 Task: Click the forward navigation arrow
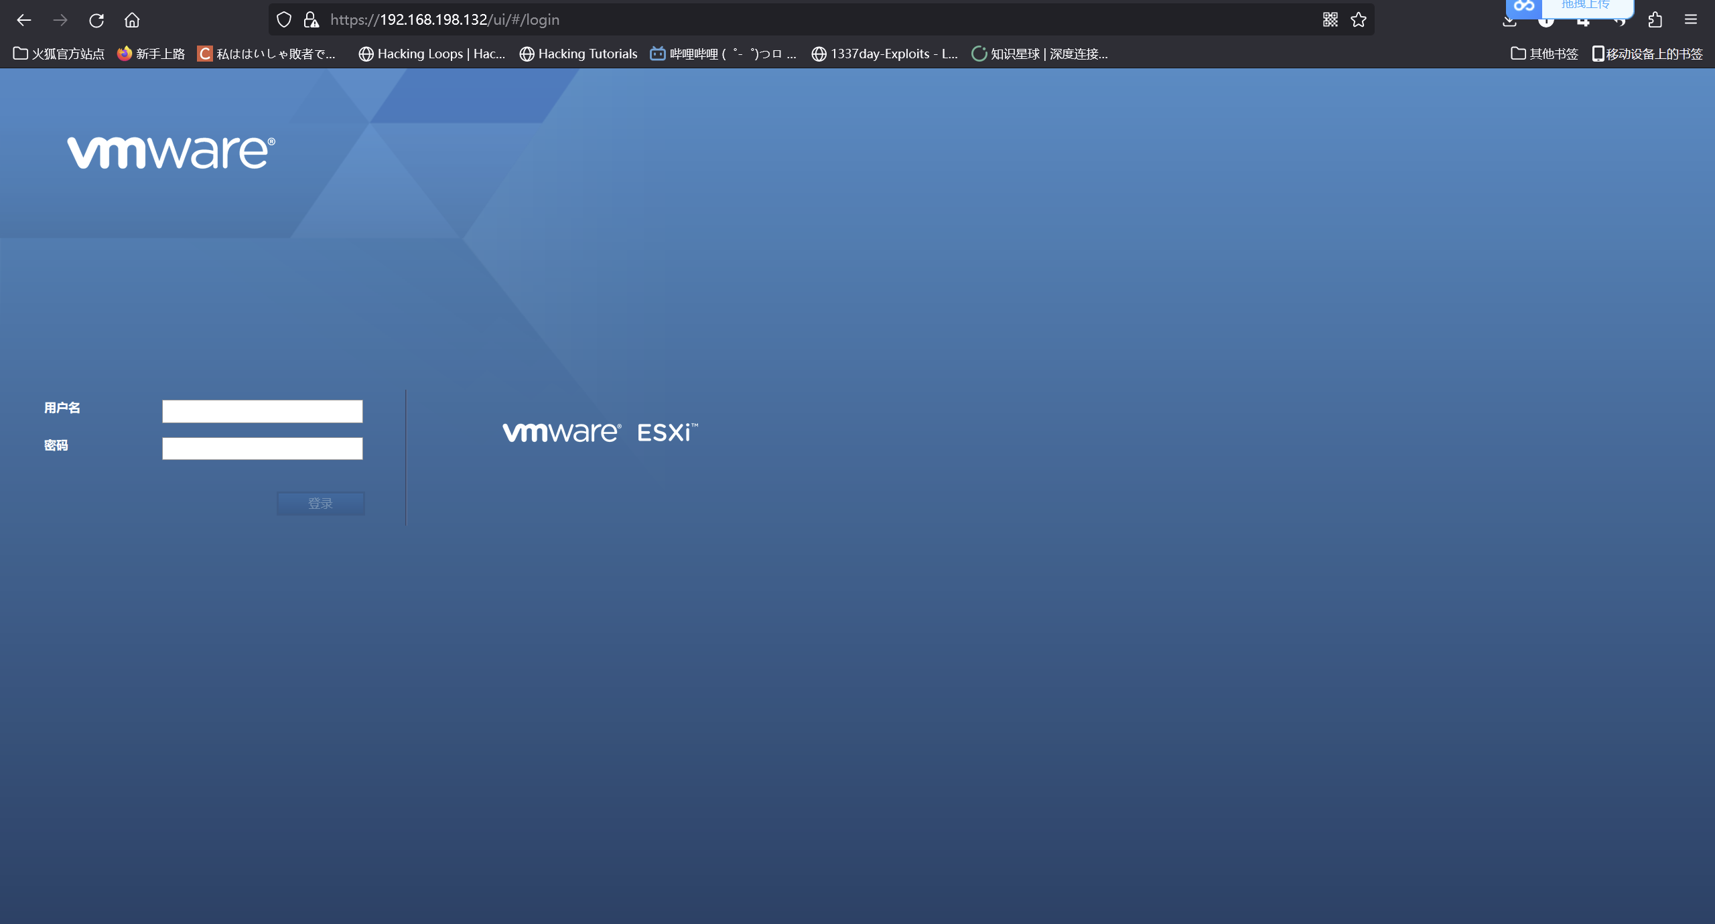tap(60, 20)
